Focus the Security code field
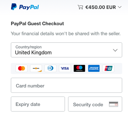Screen dimensions: 128x117 [95, 104]
